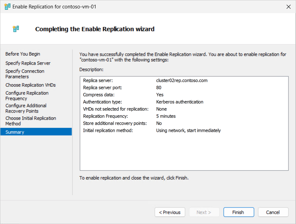Viewport: 296px width, 224px height.
Task: Click the Replica server port value 80
Action: [159, 88]
